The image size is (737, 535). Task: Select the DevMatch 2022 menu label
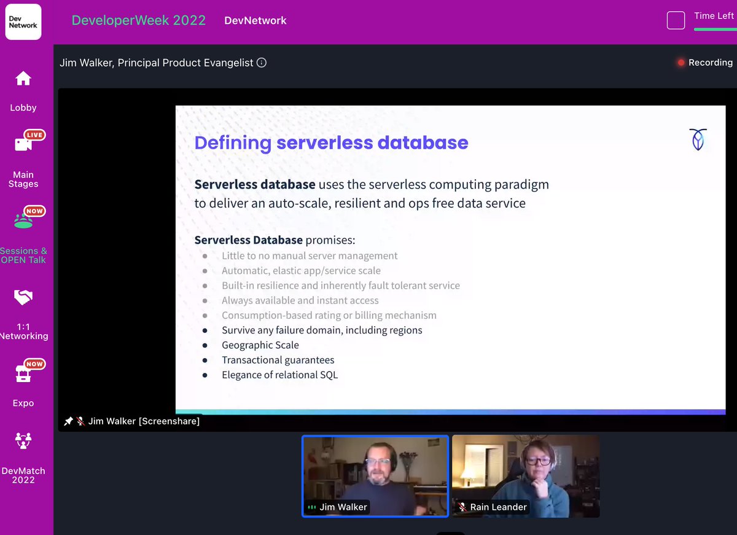[23, 475]
